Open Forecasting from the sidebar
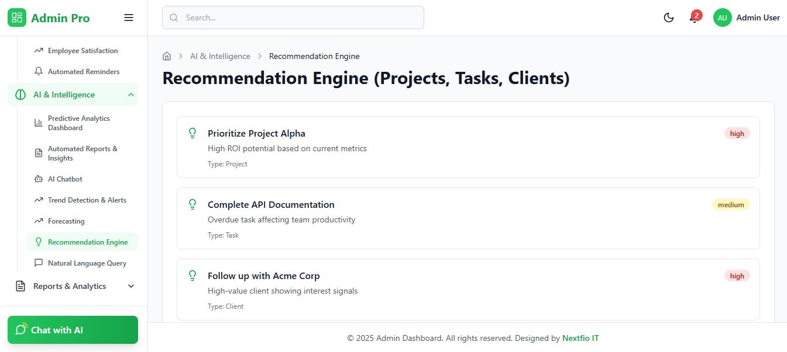787x352 pixels. 66,221
